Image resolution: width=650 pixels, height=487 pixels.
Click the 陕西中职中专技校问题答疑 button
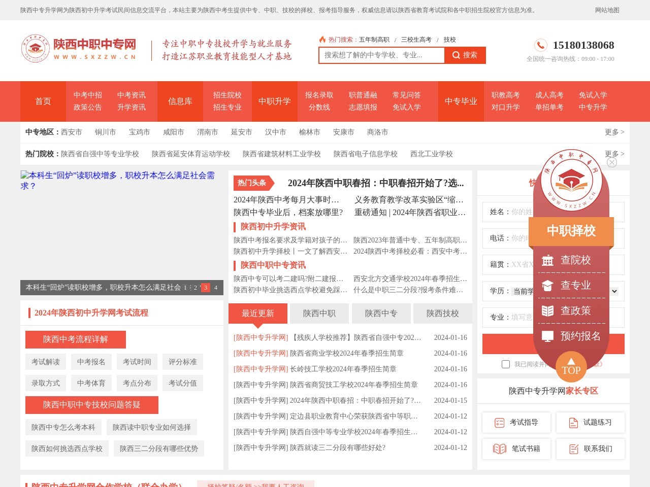coord(92,405)
